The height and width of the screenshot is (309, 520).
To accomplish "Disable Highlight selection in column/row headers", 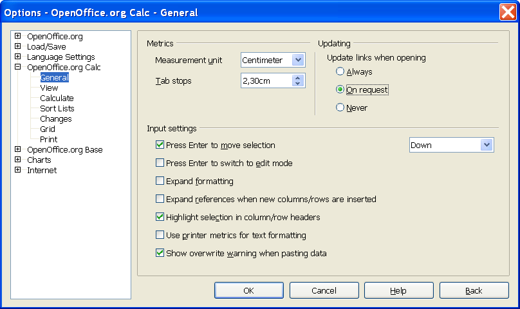I will (x=160, y=217).
